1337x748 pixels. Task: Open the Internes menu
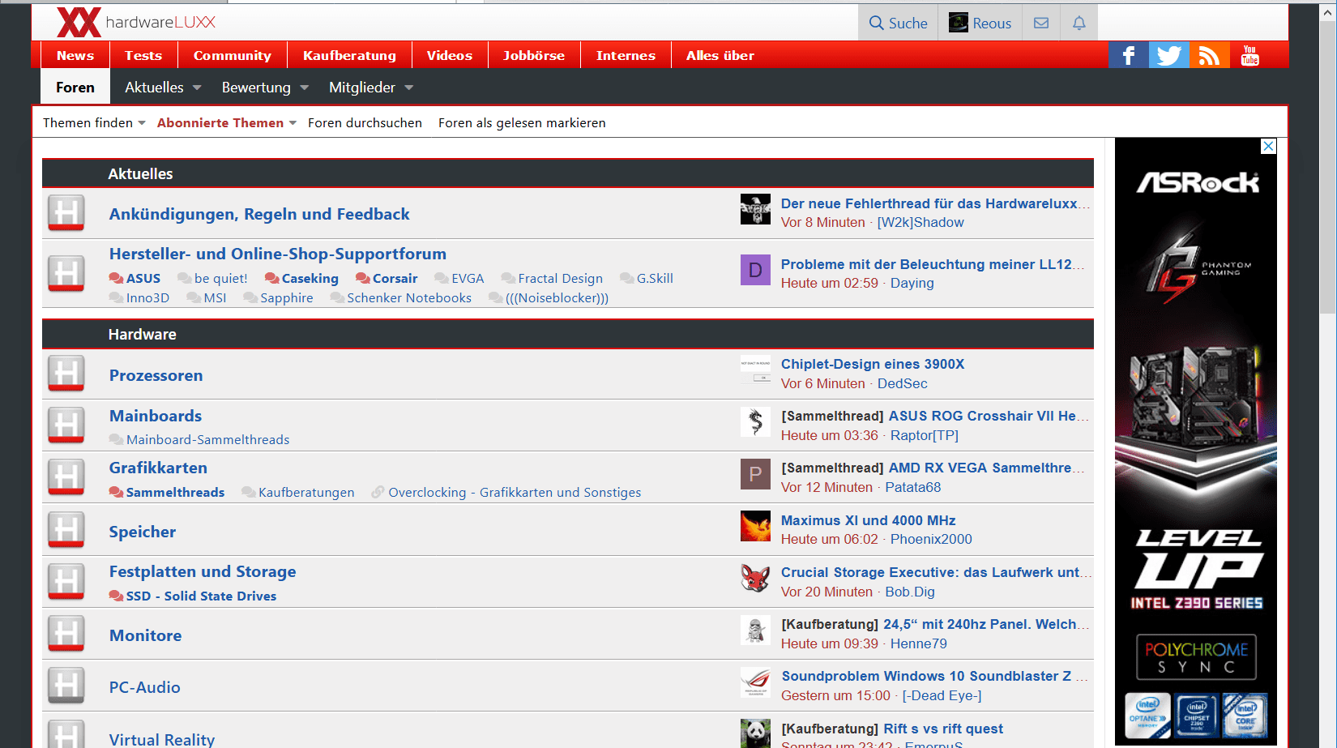626,55
